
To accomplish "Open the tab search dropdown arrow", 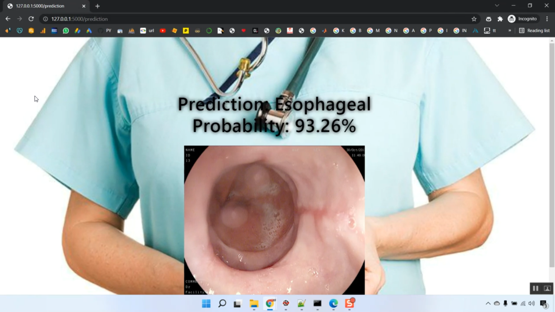I will coord(497,6).
